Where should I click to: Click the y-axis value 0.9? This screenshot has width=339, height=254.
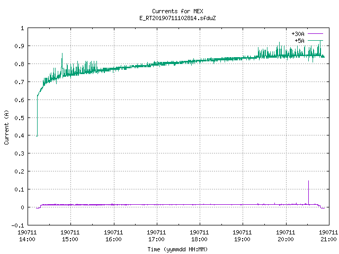click(19, 46)
